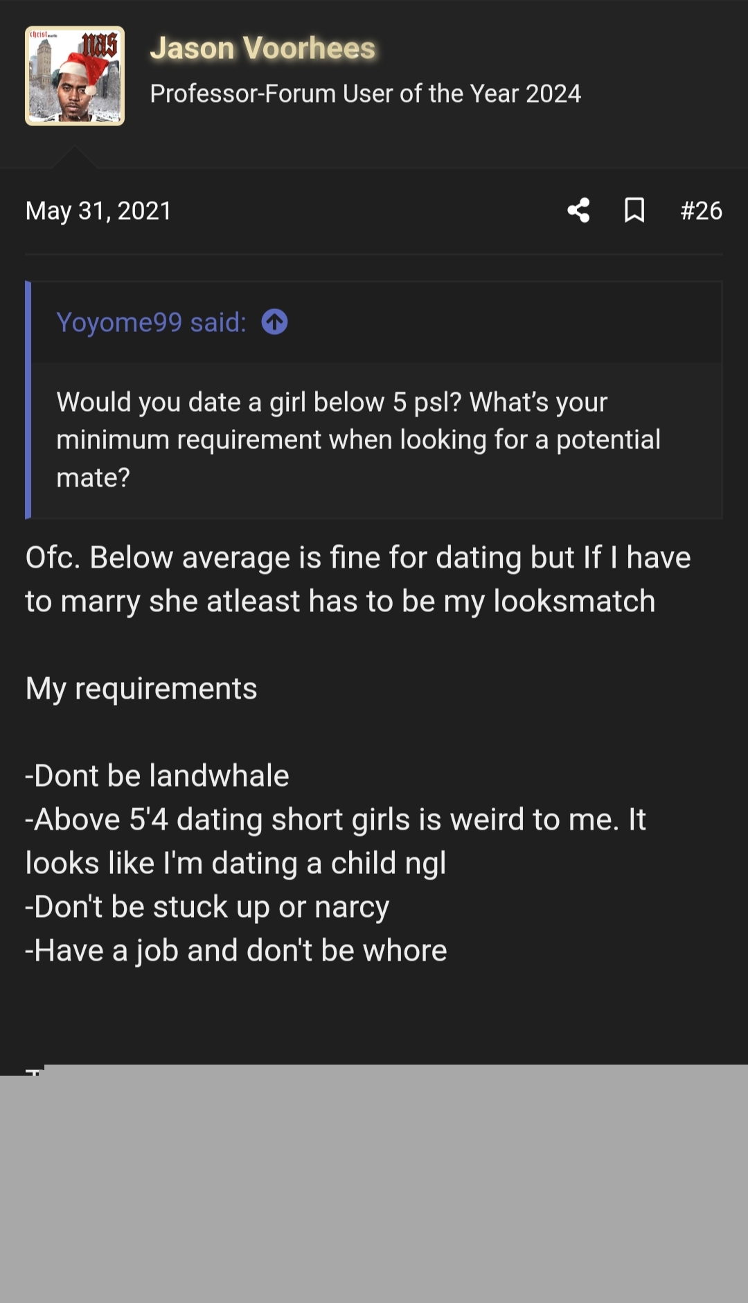The height and width of the screenshot is (1303, 748).
Task: Click the gray blank area below the post
Action: point(374,1185)
